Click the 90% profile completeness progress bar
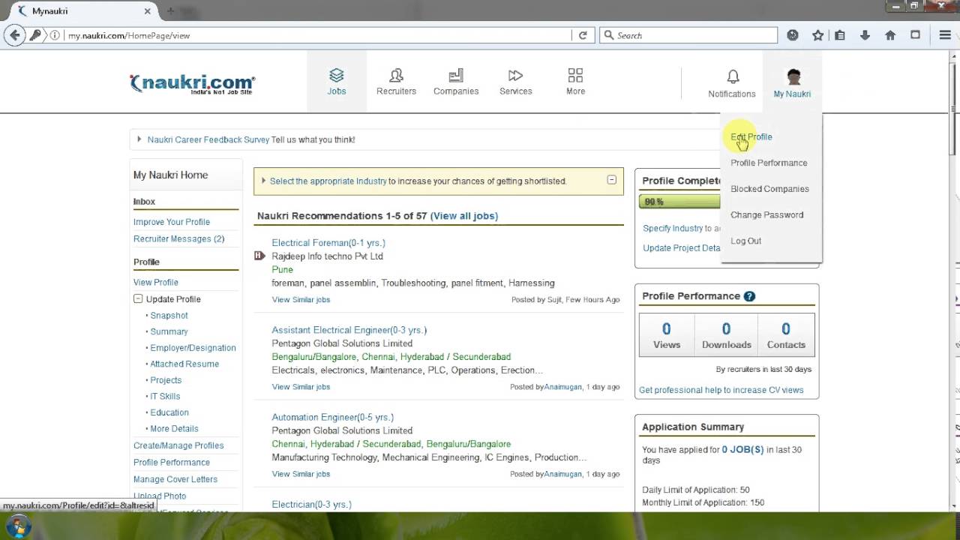This screenshot has height=540, width=960. click(x=679, y=202)
